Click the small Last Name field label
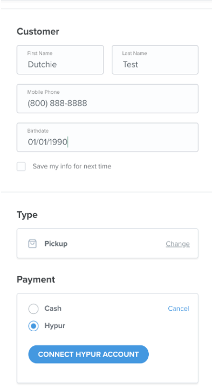This screenshot has width=212, height=390. point(134,53)
